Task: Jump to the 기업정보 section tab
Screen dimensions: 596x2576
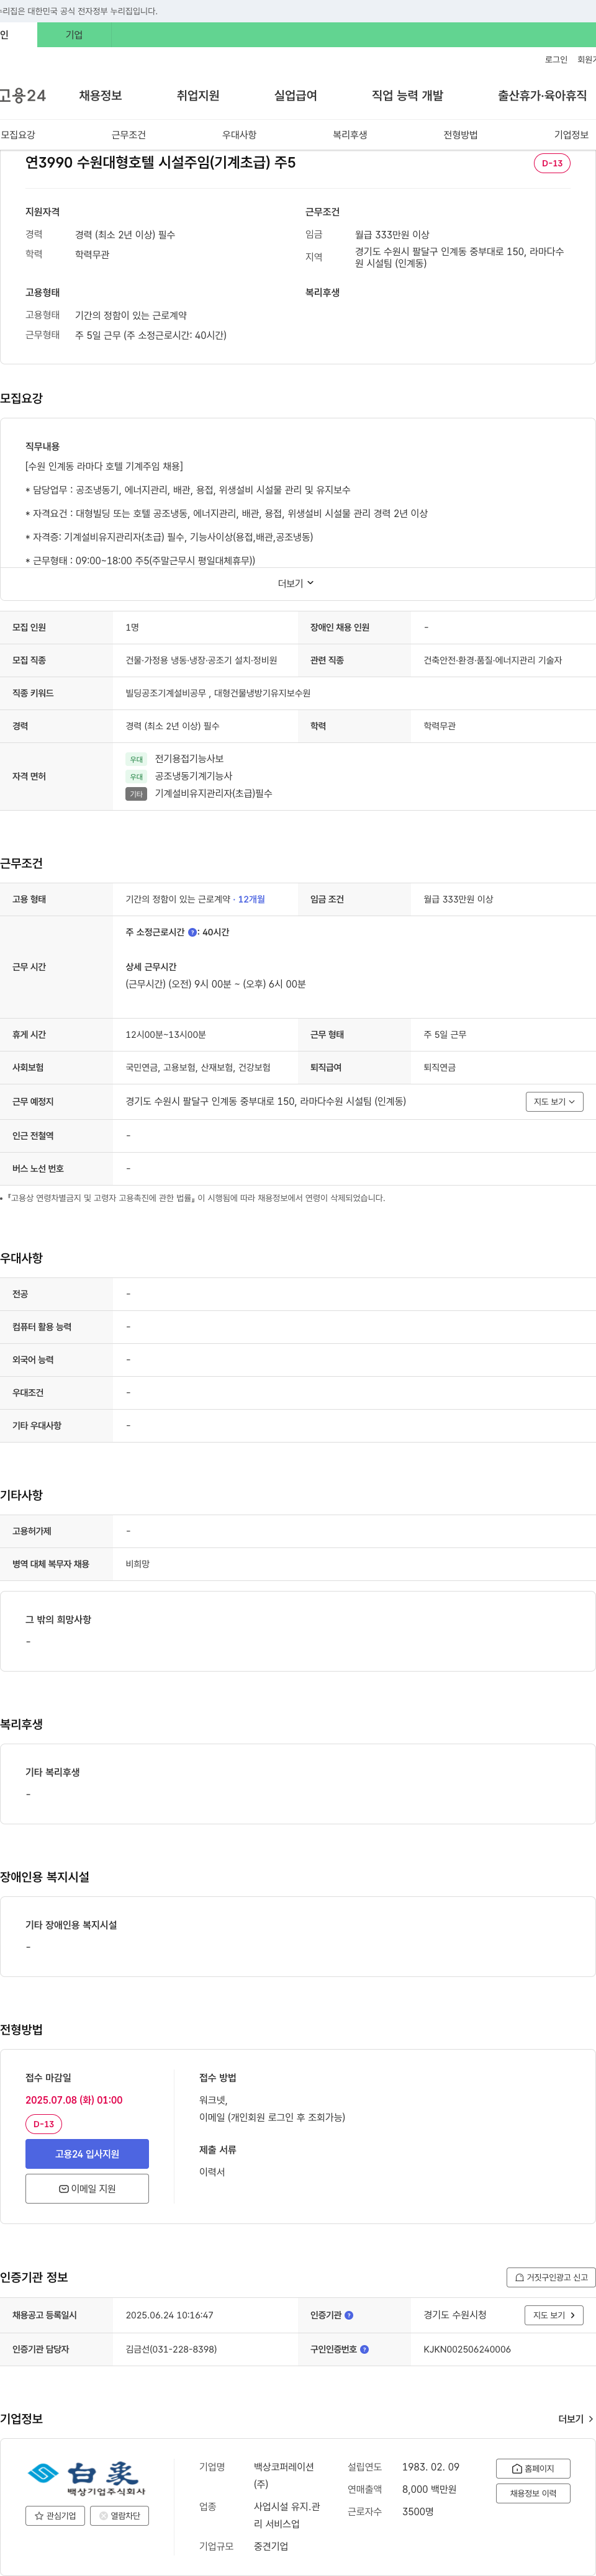Action: (571, 135)
